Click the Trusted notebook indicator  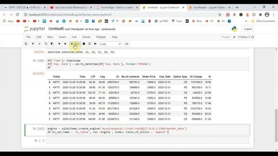click(x=225, y=37)
